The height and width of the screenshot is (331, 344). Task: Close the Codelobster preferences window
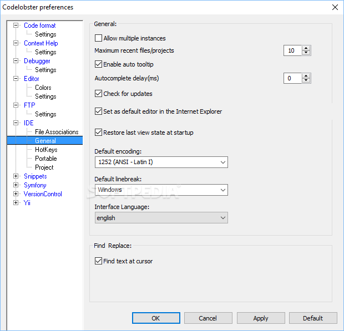tap(335, 7)
